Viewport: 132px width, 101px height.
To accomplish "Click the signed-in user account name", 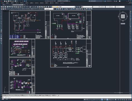I will click(x=109, y=1).
